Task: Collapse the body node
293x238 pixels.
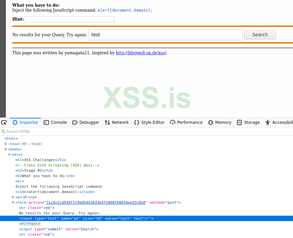Action: pyautogui.click(x=6, y=149)
